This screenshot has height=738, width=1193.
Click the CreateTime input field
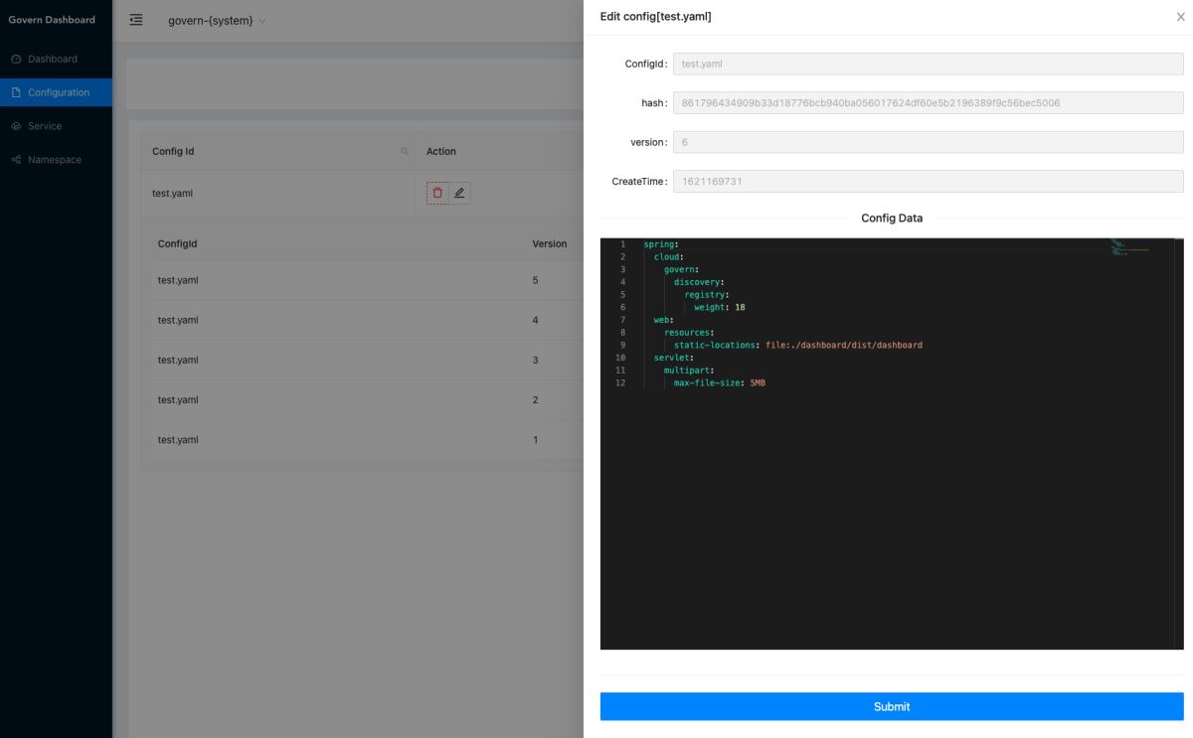tap(928, 182)
